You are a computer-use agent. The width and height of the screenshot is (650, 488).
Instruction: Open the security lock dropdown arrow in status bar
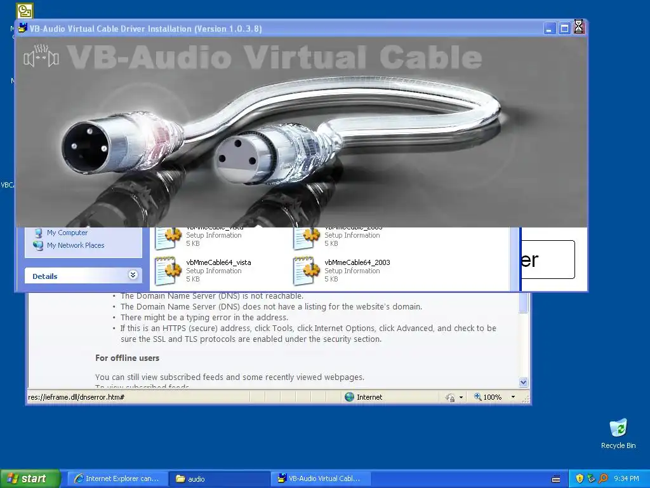461,398
